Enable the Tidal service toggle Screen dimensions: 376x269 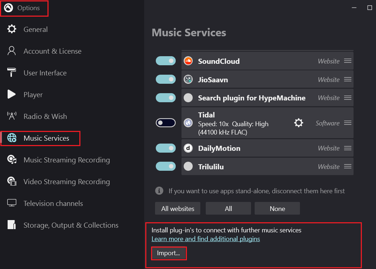166,123
